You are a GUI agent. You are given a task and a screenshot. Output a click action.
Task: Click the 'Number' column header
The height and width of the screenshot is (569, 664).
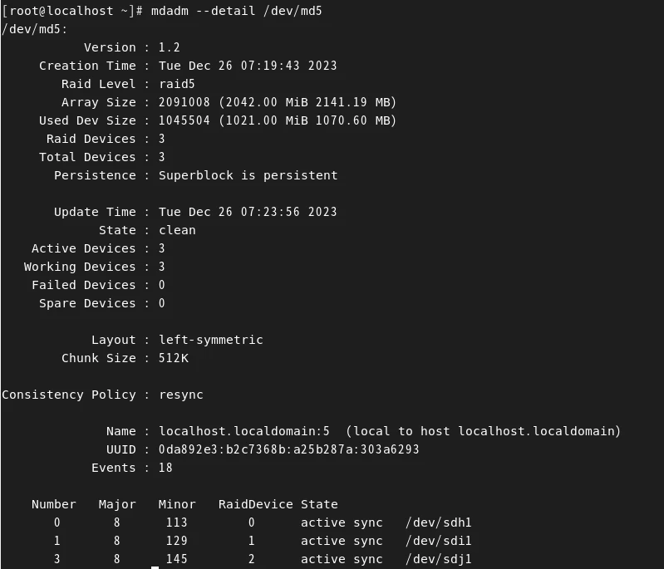(54, 504)
